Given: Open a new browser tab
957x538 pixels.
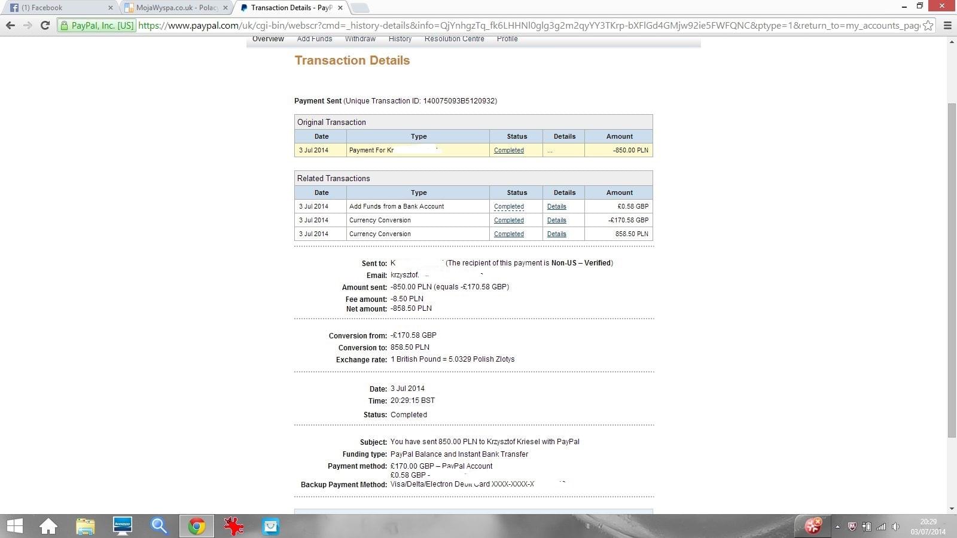Looking at the screenshot, I should click(360, 8).
